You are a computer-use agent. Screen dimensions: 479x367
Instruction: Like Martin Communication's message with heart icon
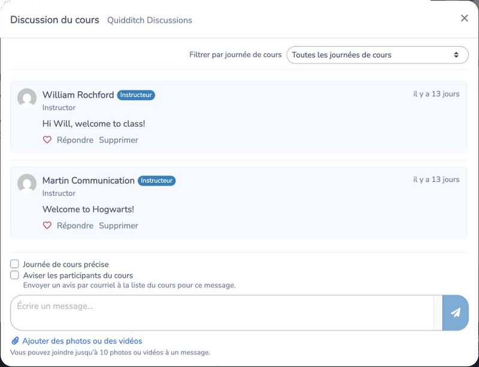pos(47,226)
